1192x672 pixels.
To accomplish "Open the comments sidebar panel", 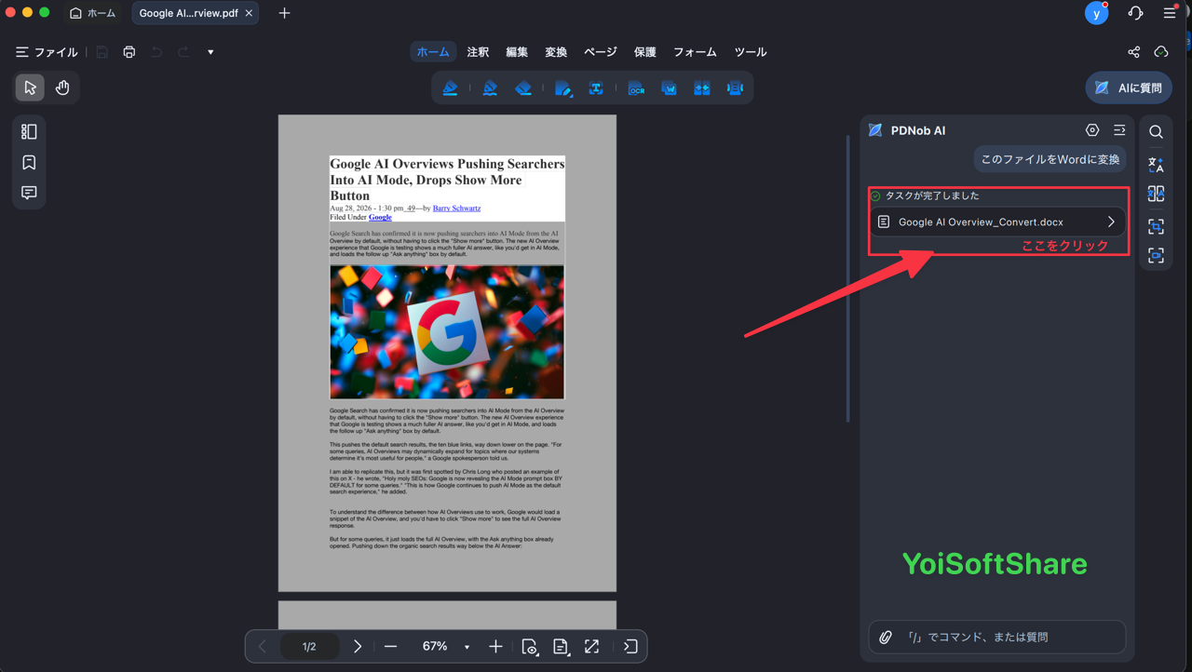I will click(x=29, y=193).
